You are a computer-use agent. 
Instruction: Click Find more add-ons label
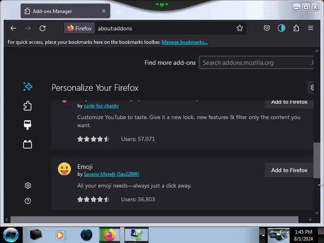pyautogui.click(x=170, y=63)
